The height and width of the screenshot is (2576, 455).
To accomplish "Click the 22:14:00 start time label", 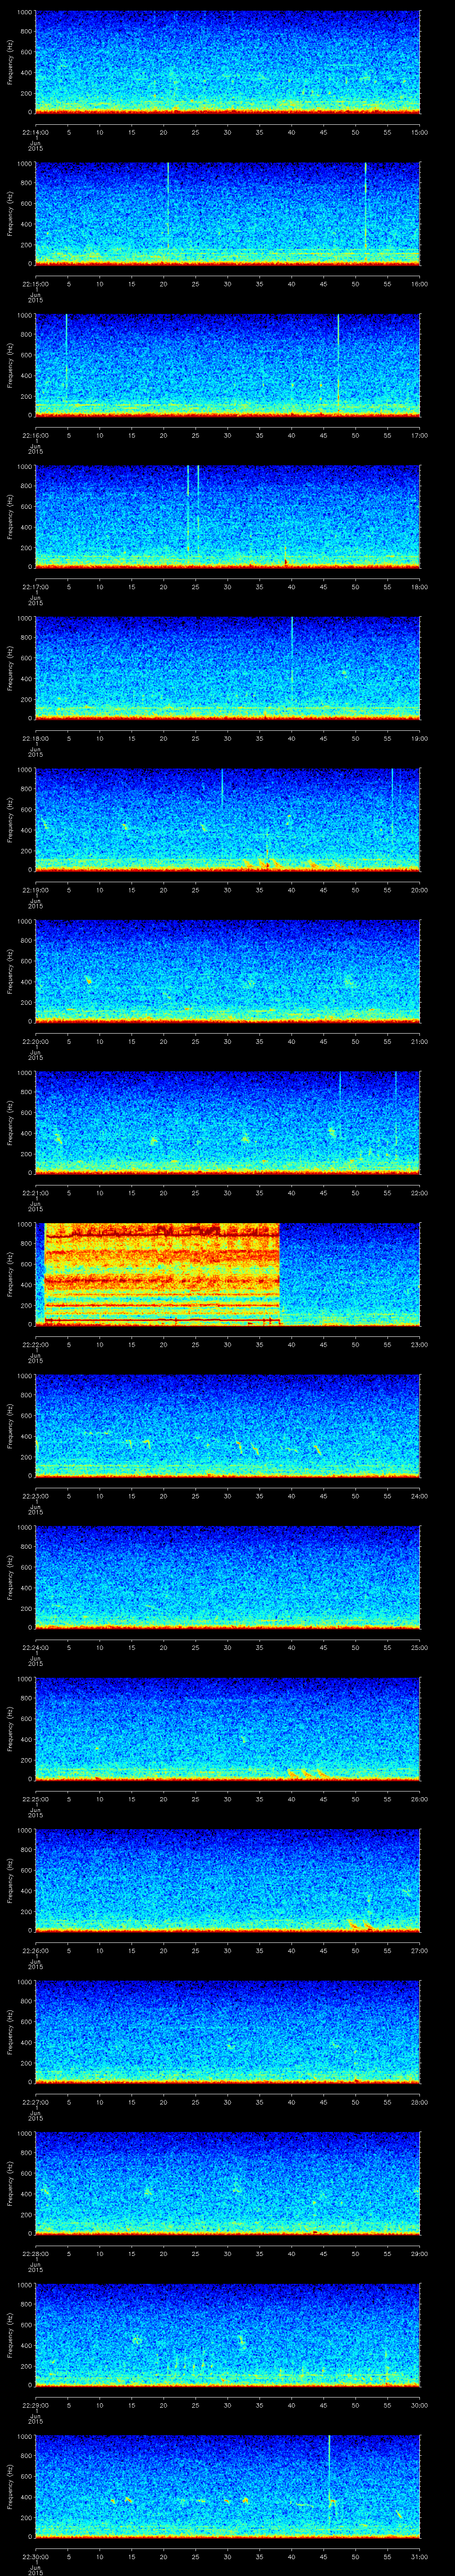I will pos(35,132).
